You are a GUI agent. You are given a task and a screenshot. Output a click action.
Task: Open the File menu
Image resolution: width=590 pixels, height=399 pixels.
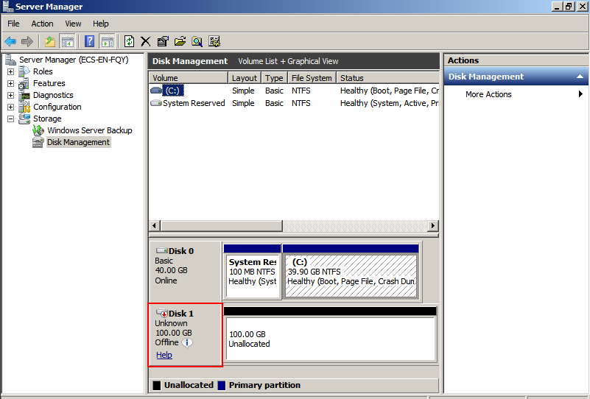(x=13, y=24)
